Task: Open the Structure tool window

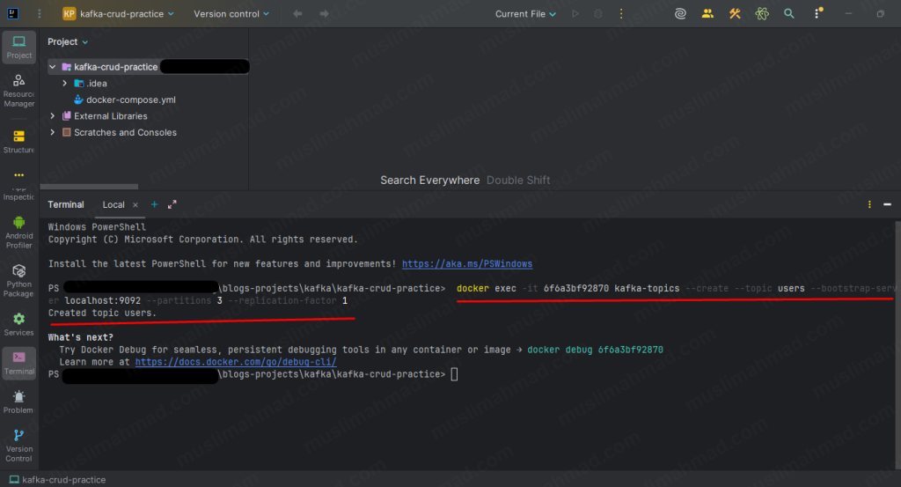Action: click(19, 142)
